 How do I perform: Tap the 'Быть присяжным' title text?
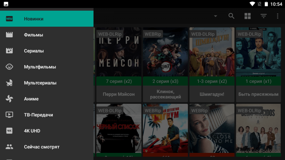[258, 94]
